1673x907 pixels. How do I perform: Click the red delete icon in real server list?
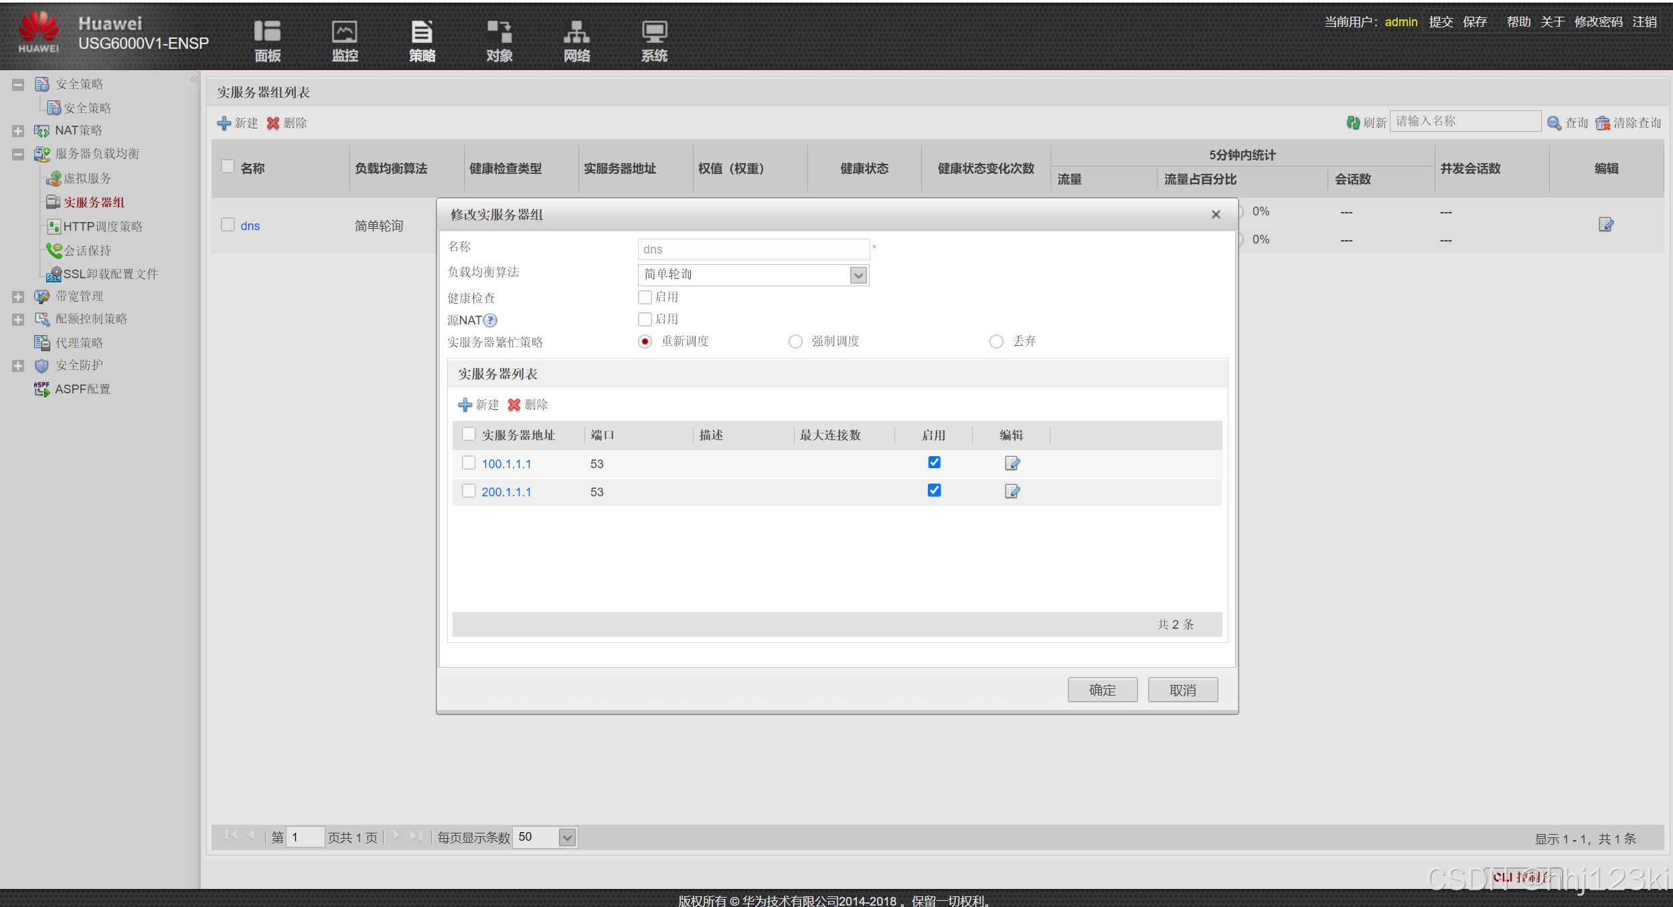(x=513, y=405)
